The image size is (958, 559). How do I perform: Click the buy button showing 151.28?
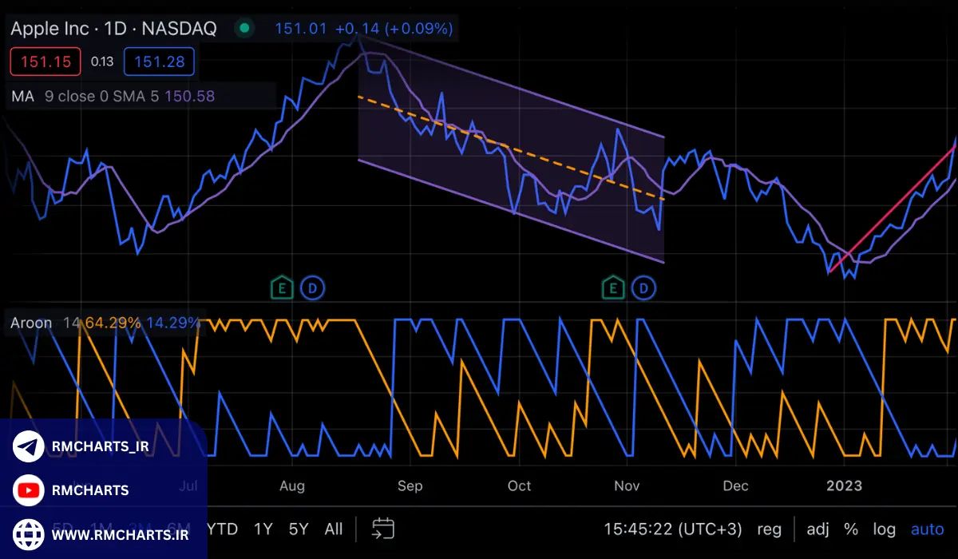pyautogui.click(x=159, y=61)
